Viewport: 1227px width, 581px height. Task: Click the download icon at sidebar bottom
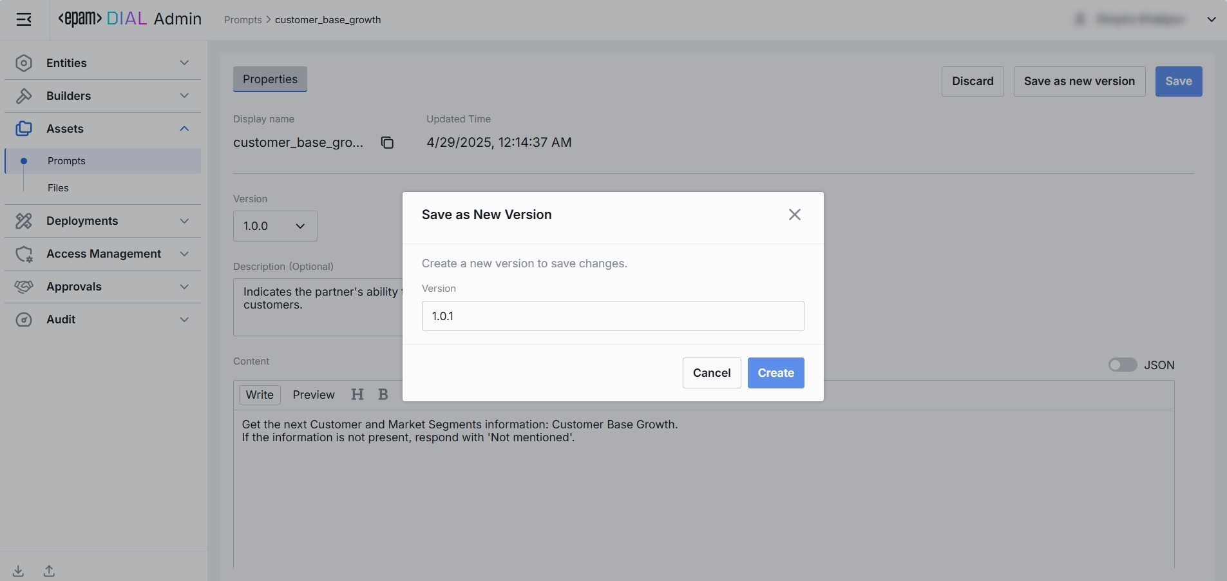coord(19,571)
